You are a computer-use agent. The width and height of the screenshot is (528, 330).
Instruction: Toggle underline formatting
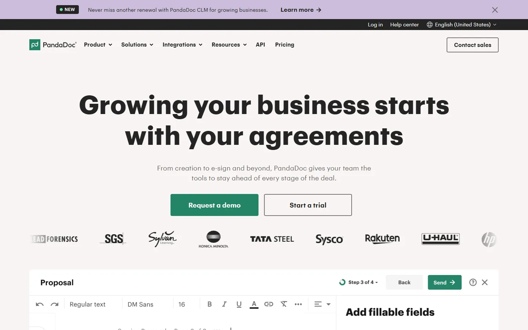[x=239, y=304]
